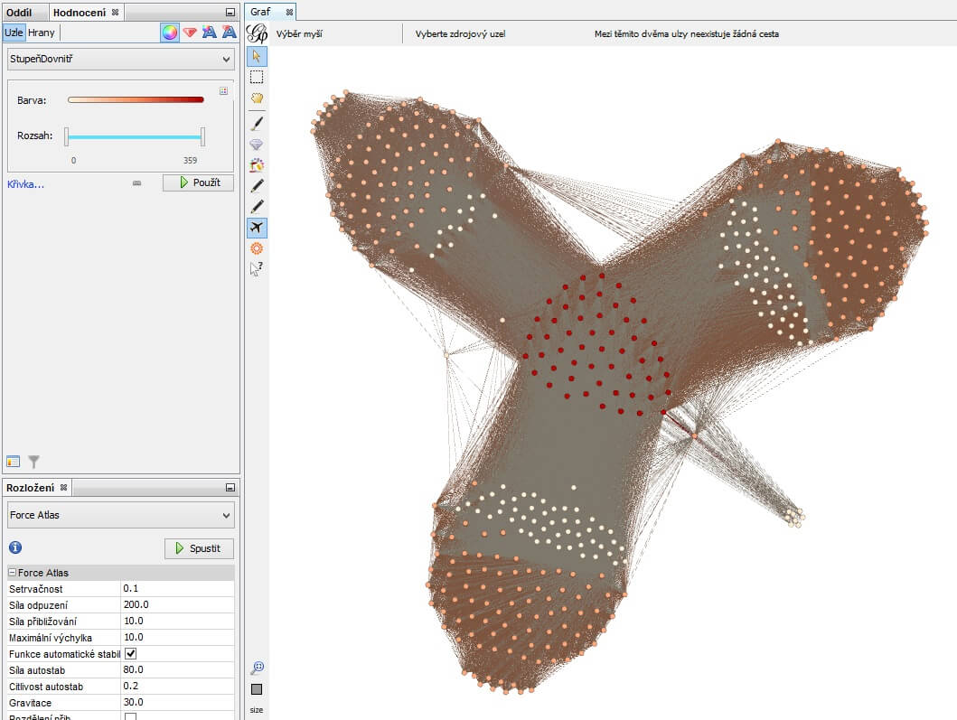Switch ranking to Uzle (nodes)
This screenshot has width=957, height=720.
tap(14, 33)
